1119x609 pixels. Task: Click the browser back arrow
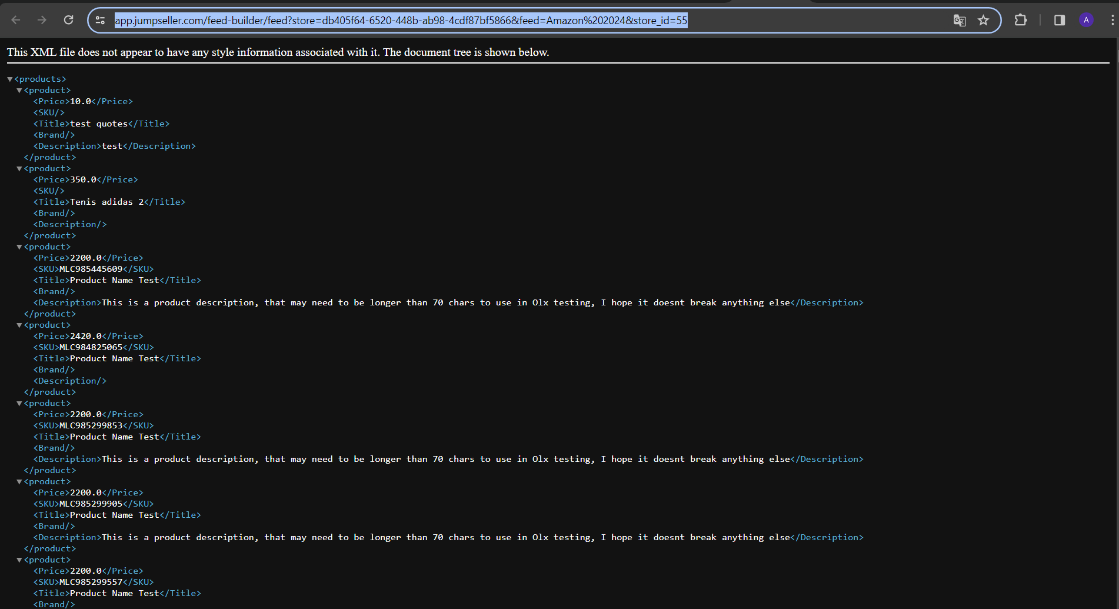pyautogui.click(x=16, y=20)
